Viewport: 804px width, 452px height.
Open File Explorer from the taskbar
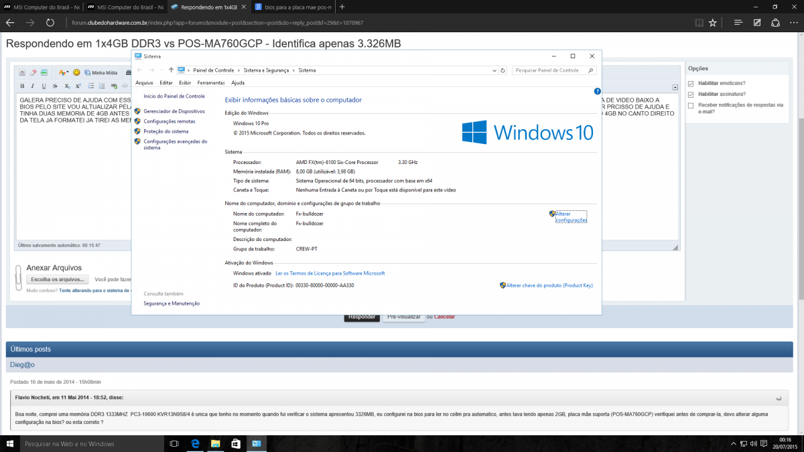coord(216,444)
